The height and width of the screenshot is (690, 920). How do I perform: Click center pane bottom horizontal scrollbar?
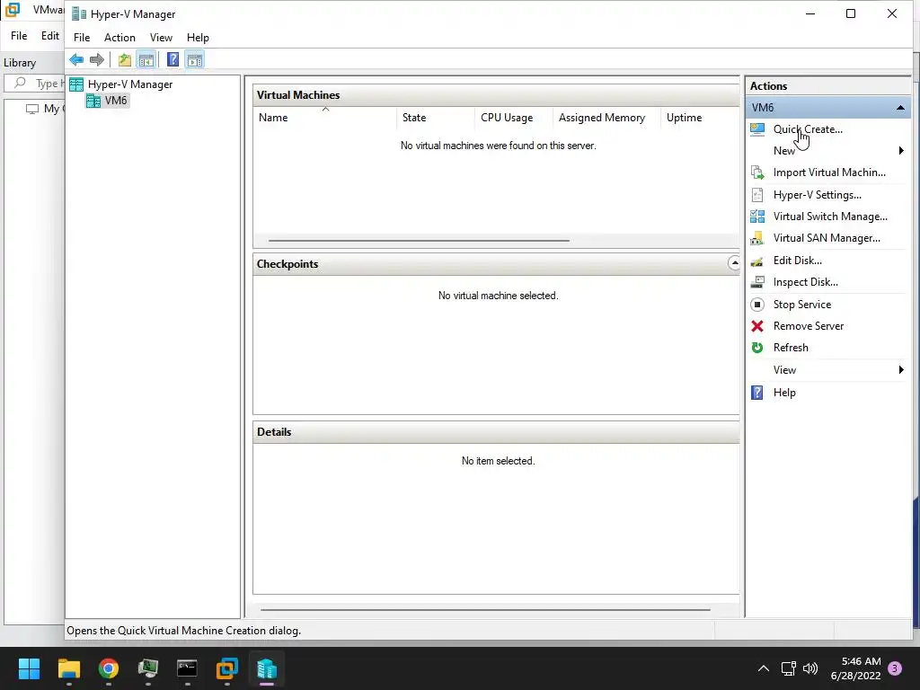click(x=485, y=610)
